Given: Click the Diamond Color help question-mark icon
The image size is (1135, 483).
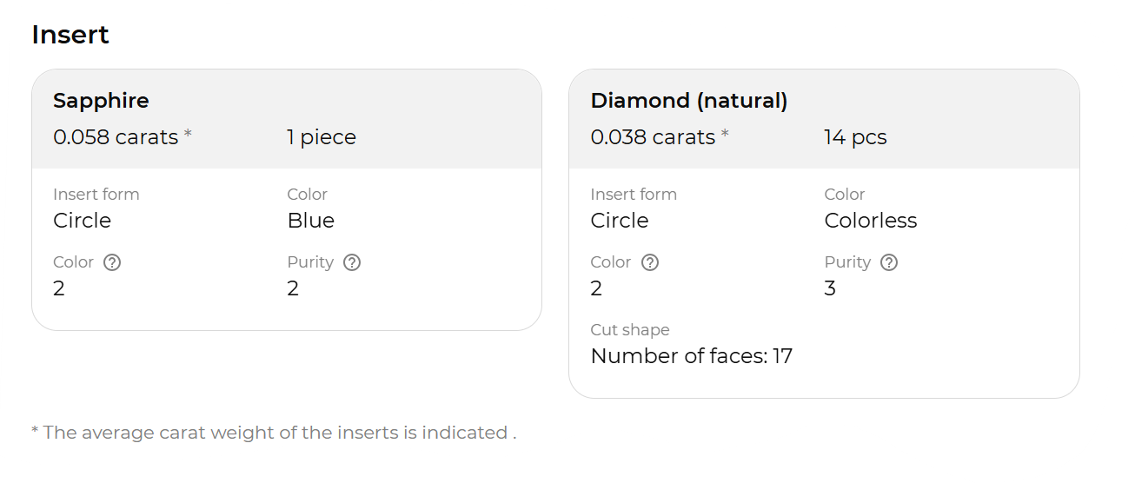Looking at the screenshot, I should tap(649, 262).
